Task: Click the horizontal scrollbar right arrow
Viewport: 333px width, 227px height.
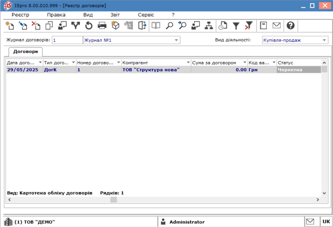Action: click(x=318, y=200)
